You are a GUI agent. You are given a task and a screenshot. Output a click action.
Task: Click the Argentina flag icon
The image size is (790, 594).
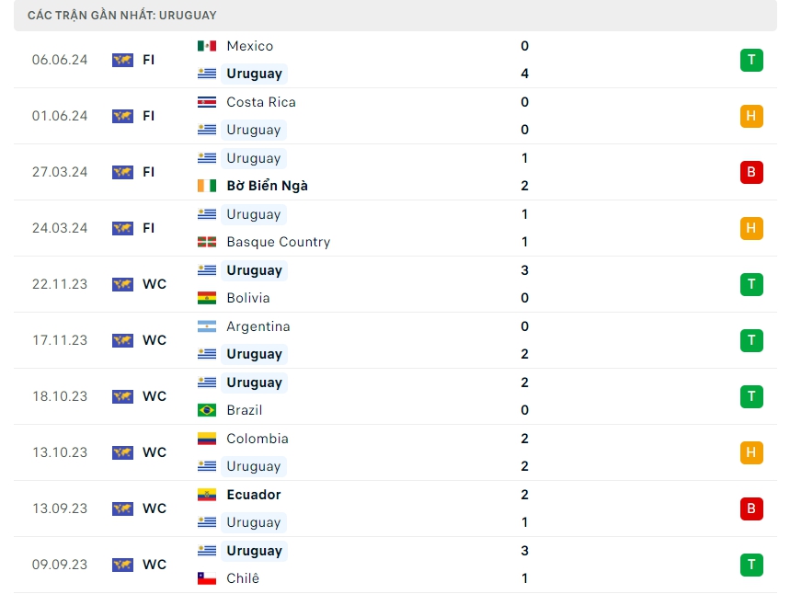(207, 326)
